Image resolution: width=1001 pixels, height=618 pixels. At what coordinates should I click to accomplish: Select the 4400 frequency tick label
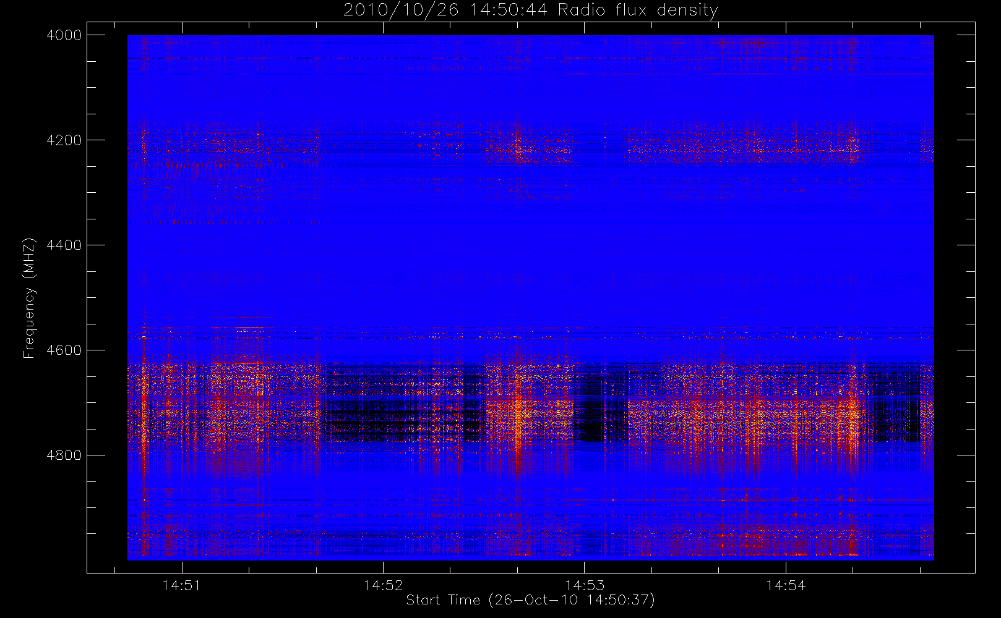coord(64,245)
